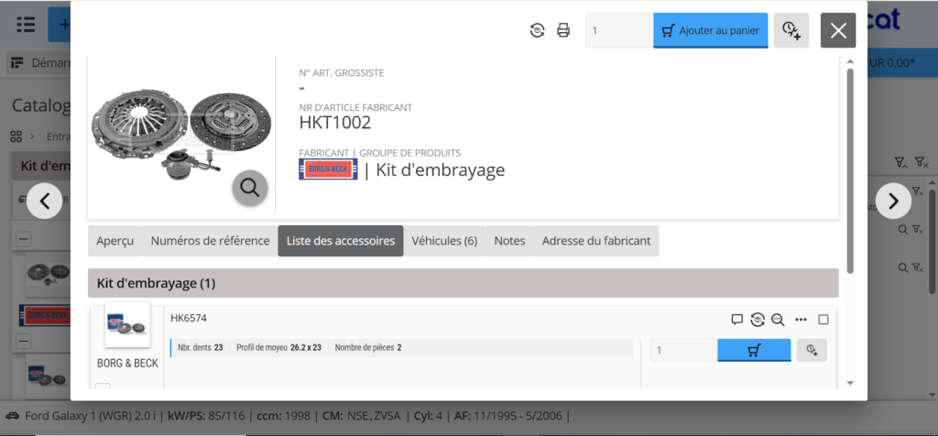Click the 'Nombre de pièces 2' attribute
This screenshot has width=938, height=436.
368,347
